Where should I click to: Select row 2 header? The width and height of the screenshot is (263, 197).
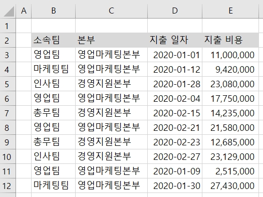pos(8,40)
